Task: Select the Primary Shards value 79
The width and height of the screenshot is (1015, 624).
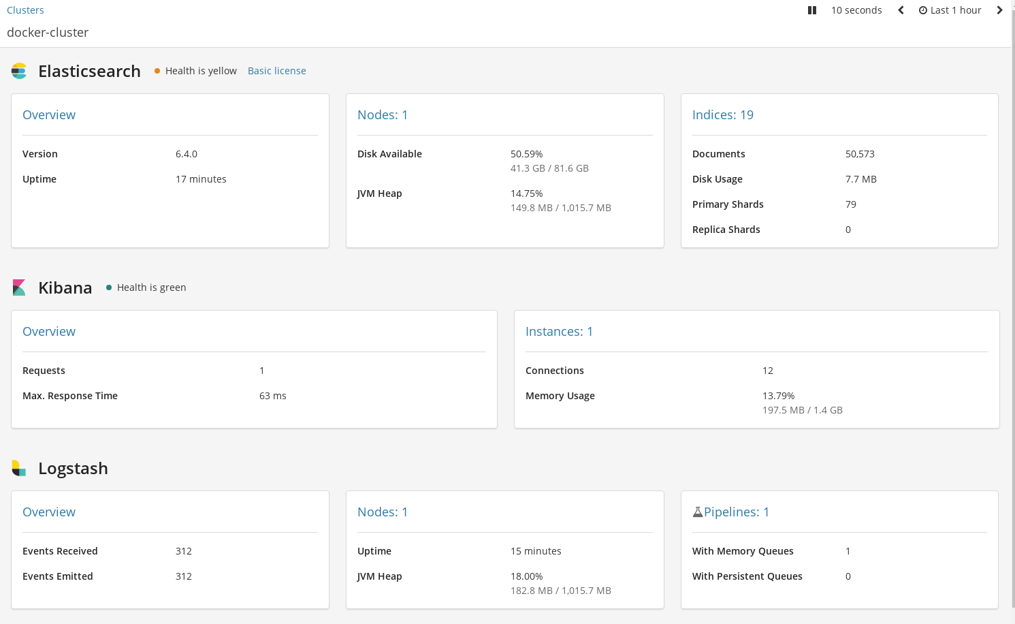Action: pos(851,204)
